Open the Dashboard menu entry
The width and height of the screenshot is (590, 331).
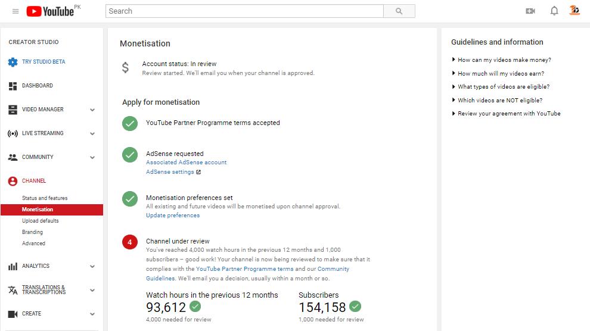point(38,86)
